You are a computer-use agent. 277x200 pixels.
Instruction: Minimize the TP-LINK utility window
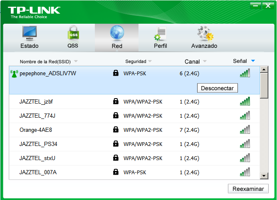[x=255, y=6]
